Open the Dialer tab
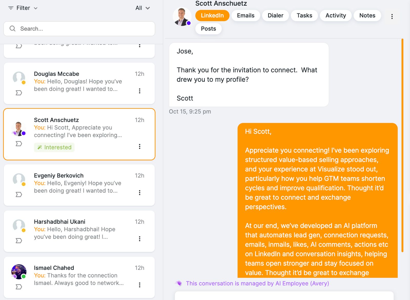The image size is (410, 300). click(275, 15)
